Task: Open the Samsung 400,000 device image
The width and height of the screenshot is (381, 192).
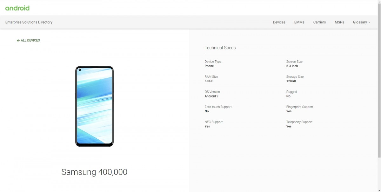Action: coord(94,106)
